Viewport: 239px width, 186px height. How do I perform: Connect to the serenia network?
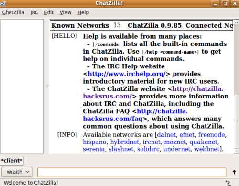click(94, 149)
